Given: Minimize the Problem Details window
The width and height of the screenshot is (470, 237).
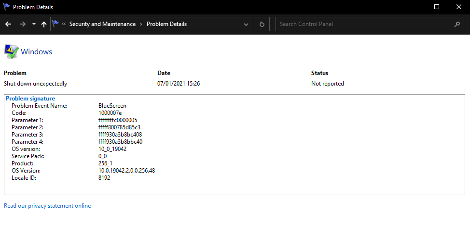Looking at the screenshot, I should point(415,7).
